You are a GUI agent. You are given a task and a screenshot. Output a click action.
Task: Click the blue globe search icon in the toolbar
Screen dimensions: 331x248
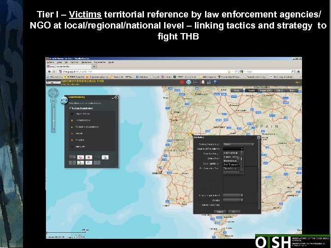tap(215, 82)
